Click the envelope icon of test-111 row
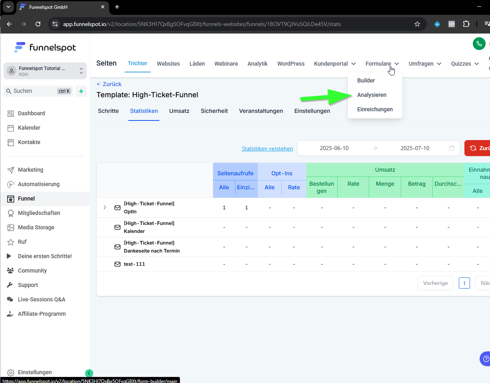Viewport: 490px width, 383px height. [x=118, y=264]
